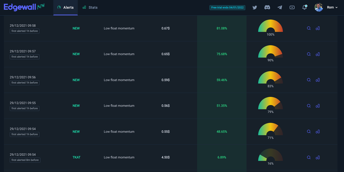
Task: Open stats chart icon for TKAT row
Action: point(317,157)
